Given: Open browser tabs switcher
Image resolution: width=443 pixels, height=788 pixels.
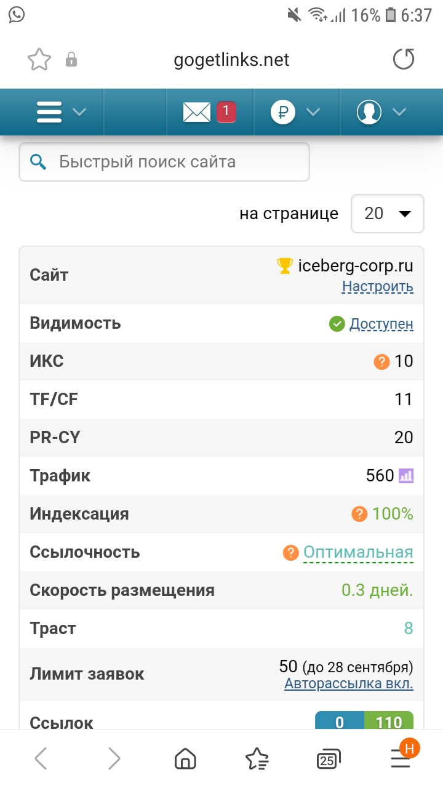Looking at the screenshot, I should click(x=329, y=759).
